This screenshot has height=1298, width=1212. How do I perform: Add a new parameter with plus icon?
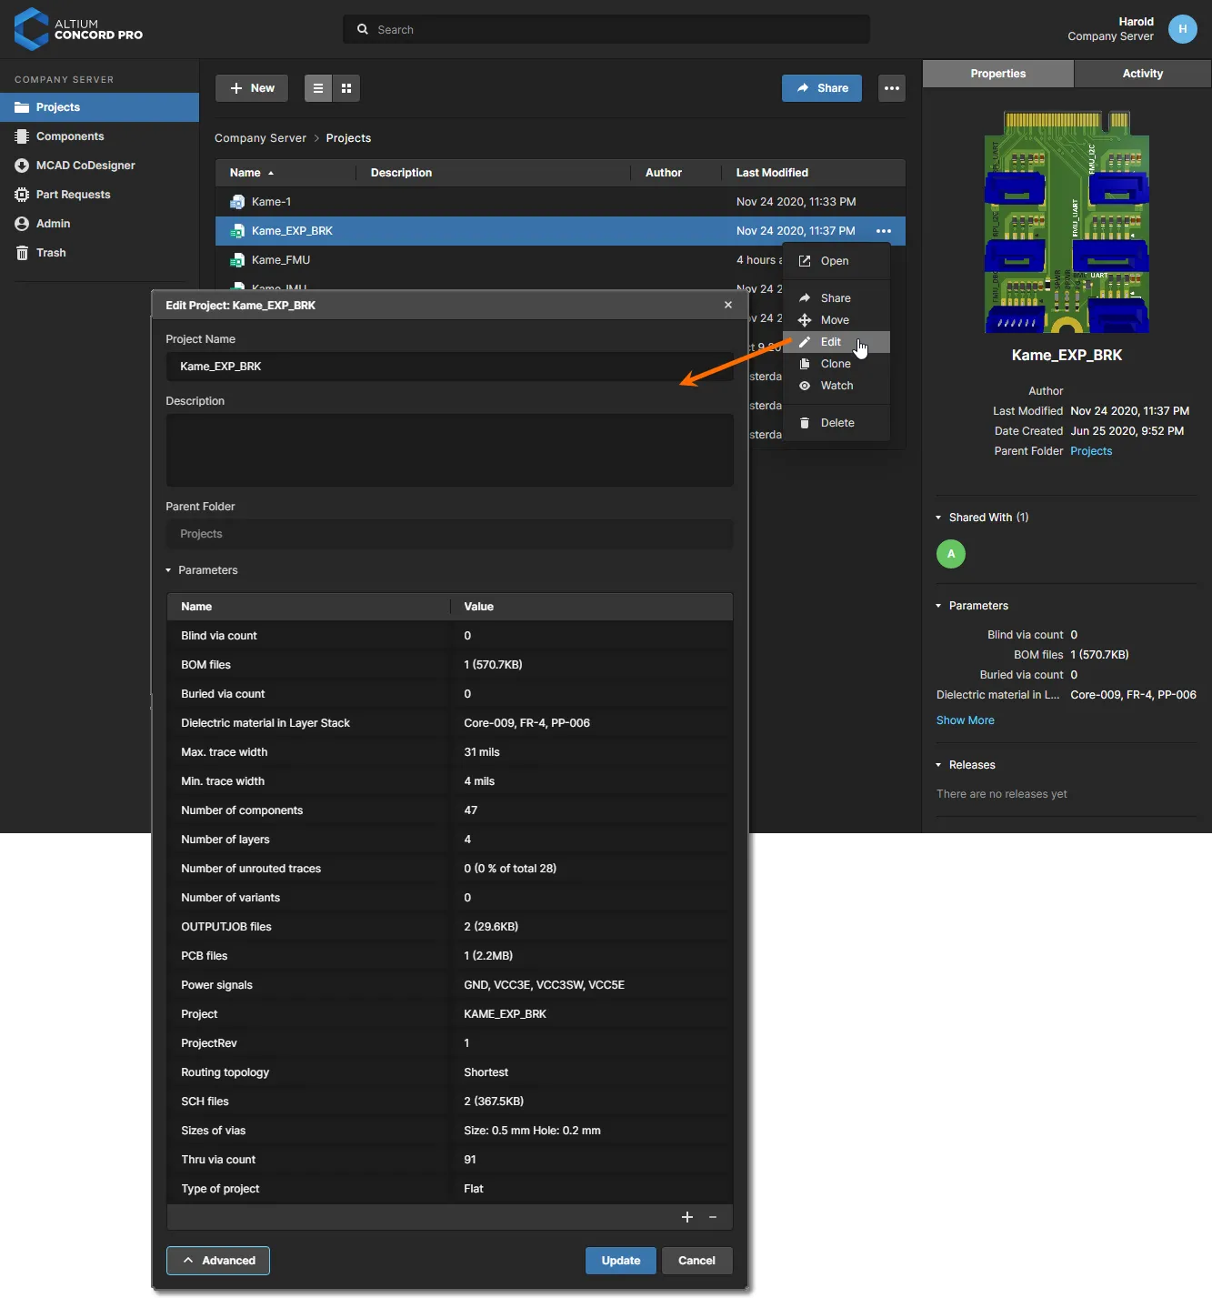click(687, 1217)
